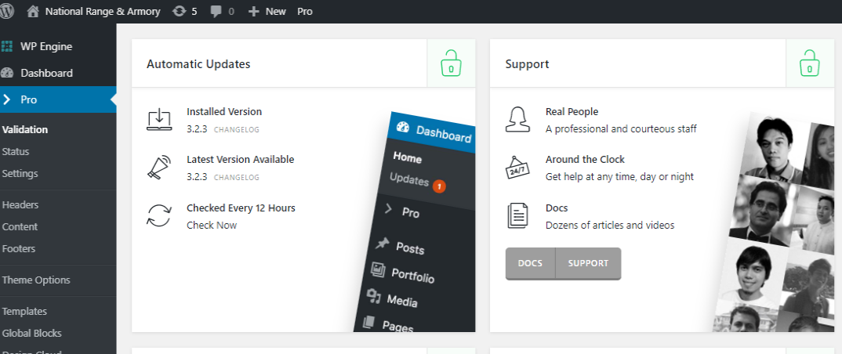Click the Real People heading text

[x=572, y=111]
